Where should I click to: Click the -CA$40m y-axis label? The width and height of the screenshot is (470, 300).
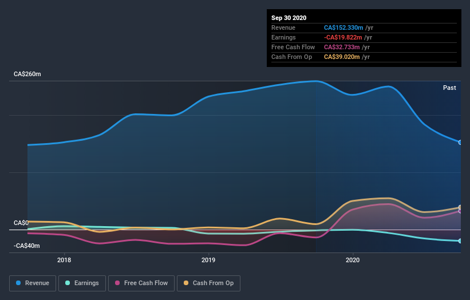click(x=27, y=246)
